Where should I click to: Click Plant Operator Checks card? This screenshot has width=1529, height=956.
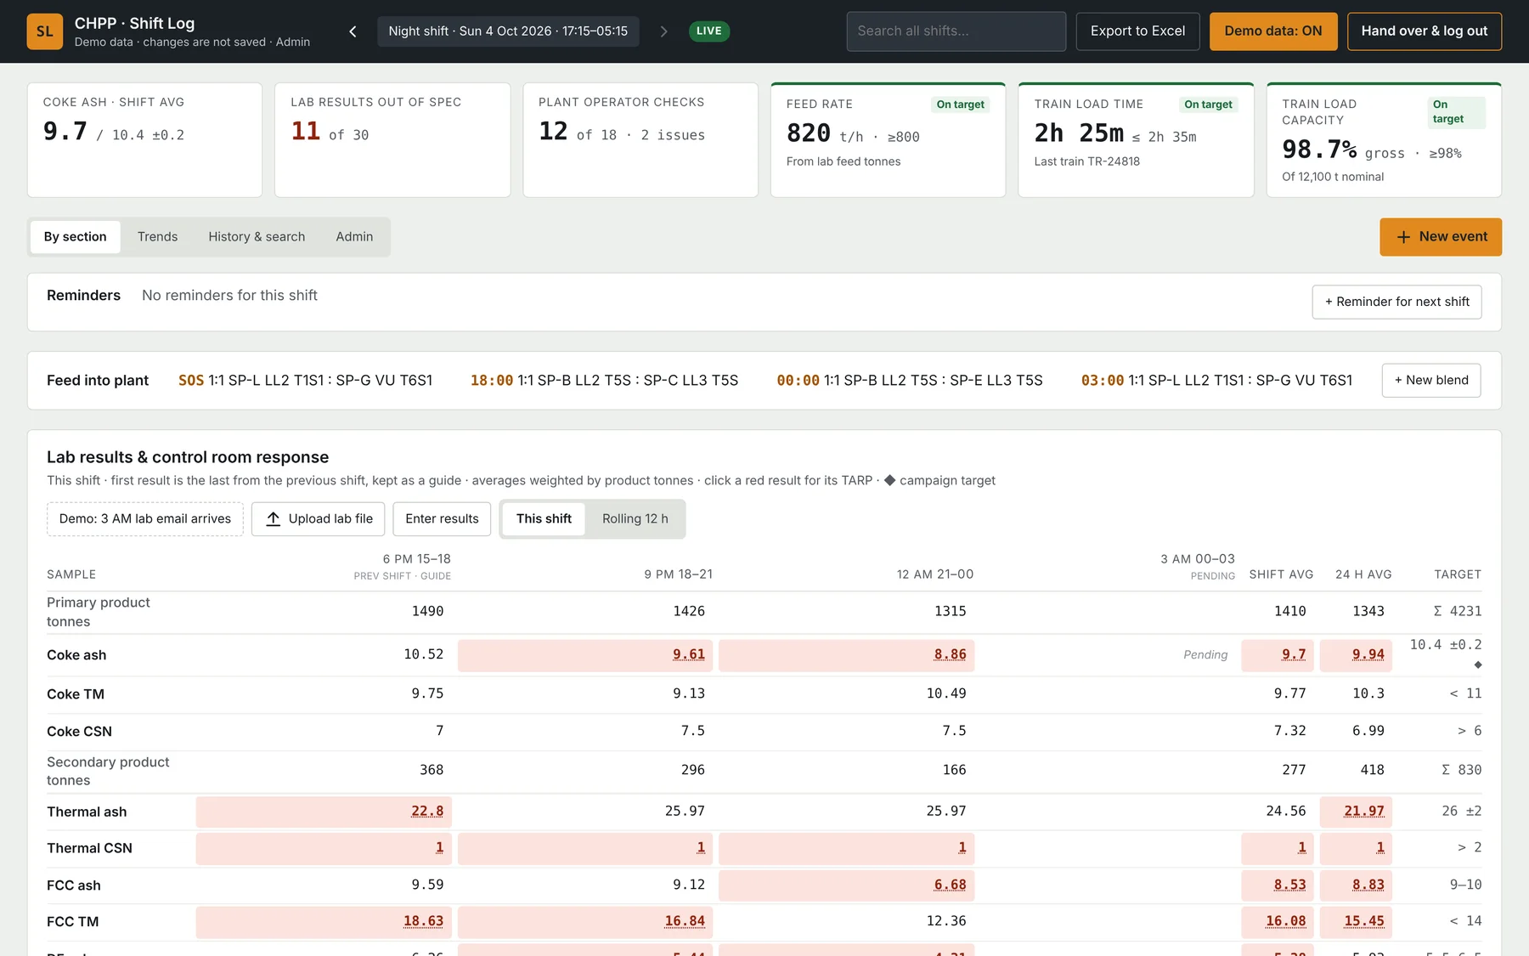(640, 140)
